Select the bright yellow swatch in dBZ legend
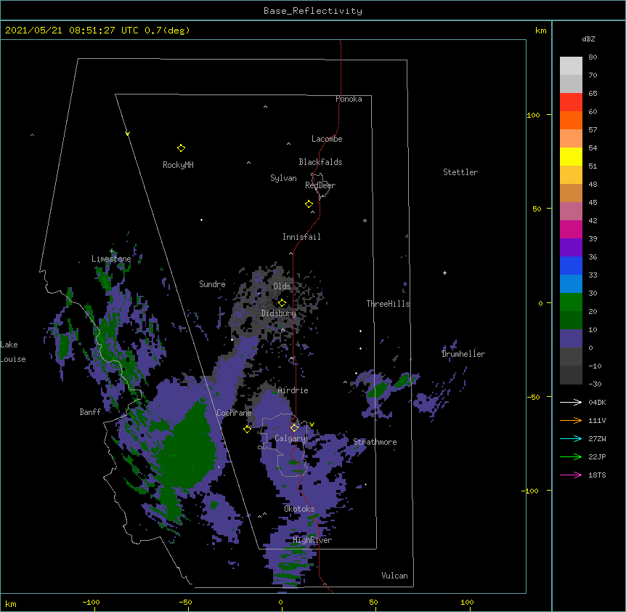The width and height of the screenshot is (626, 612). [571, 156]
